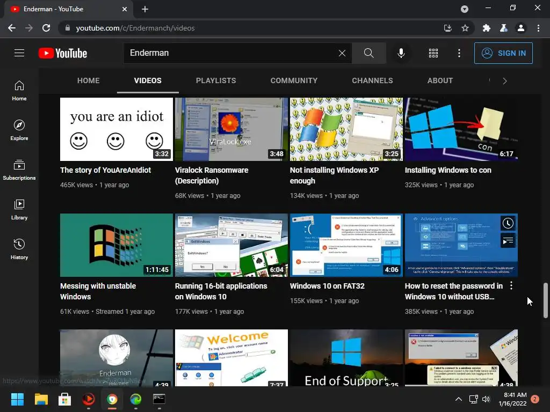Open File Explorer from the taskbar

pyautogui.click(x=41, y=399)
